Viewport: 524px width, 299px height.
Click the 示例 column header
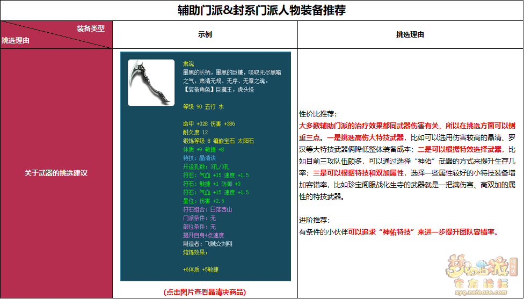pos(205,34)
